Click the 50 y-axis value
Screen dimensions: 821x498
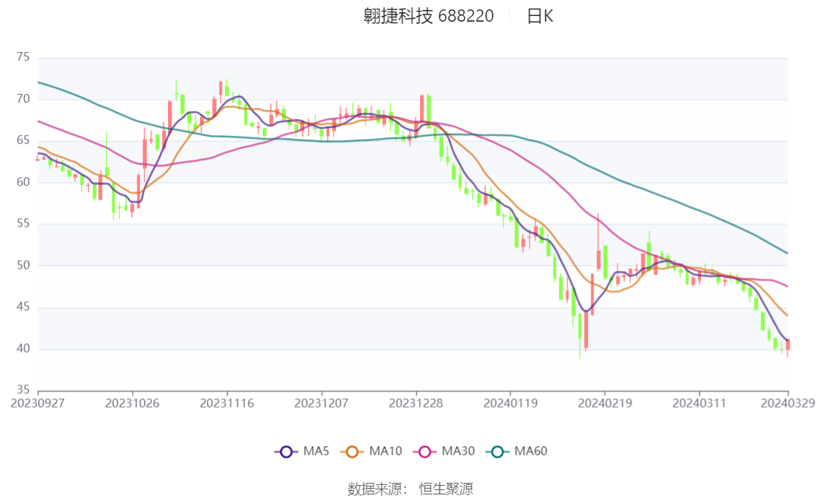[23, 265]
